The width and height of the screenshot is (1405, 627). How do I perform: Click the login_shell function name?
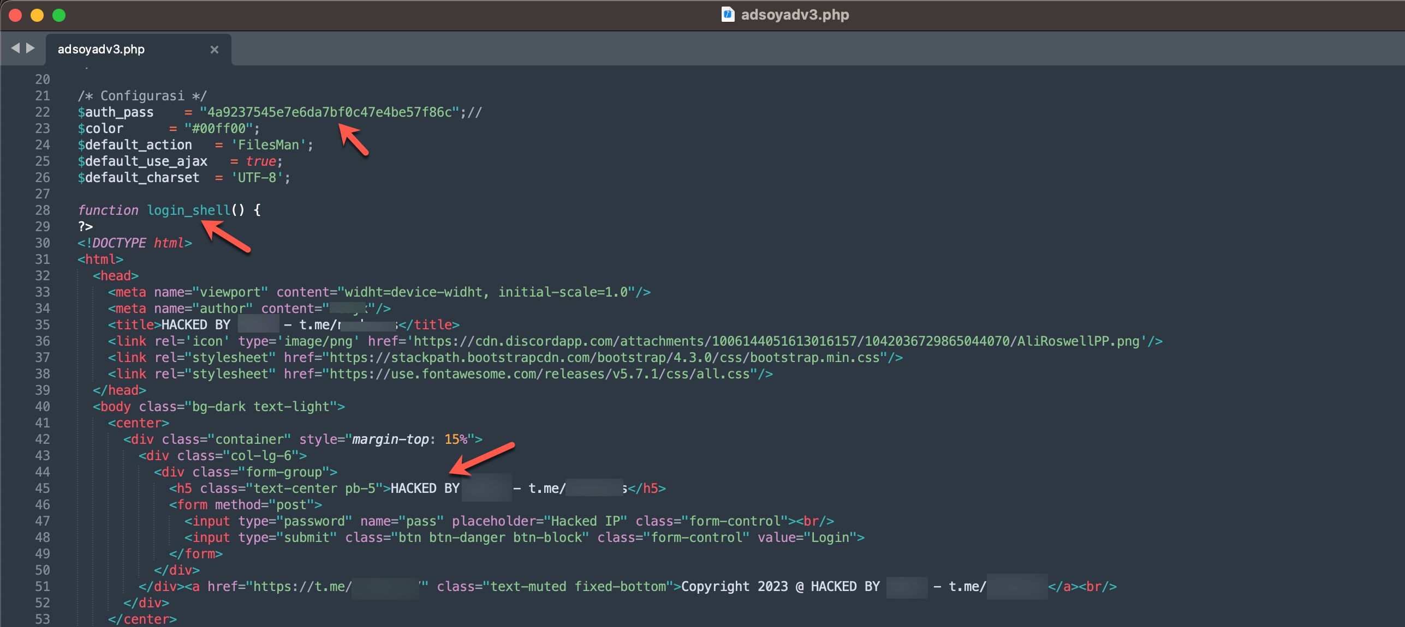pos(189,210)
